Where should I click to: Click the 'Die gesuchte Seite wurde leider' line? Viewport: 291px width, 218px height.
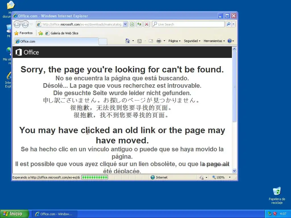coord(122,93)
